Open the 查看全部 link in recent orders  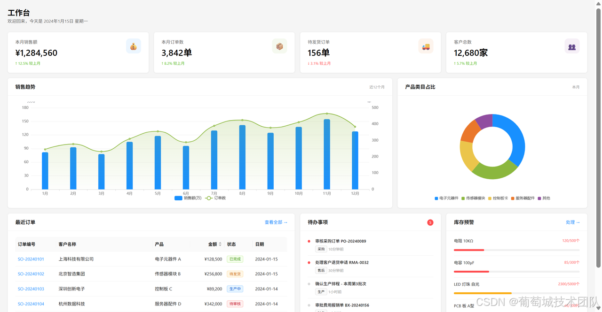[276, 222]
